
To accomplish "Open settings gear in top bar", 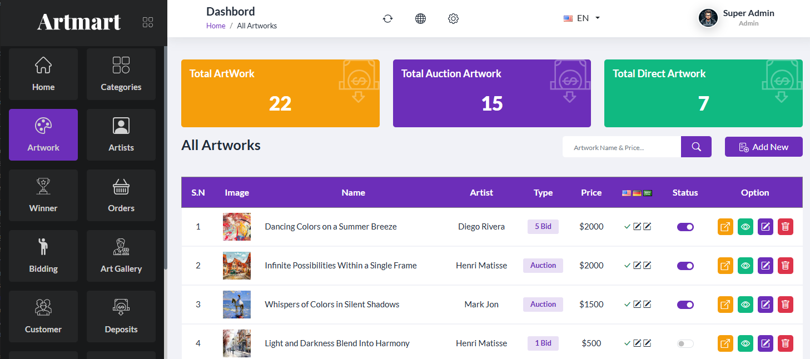I will click(x=453, y=18).
